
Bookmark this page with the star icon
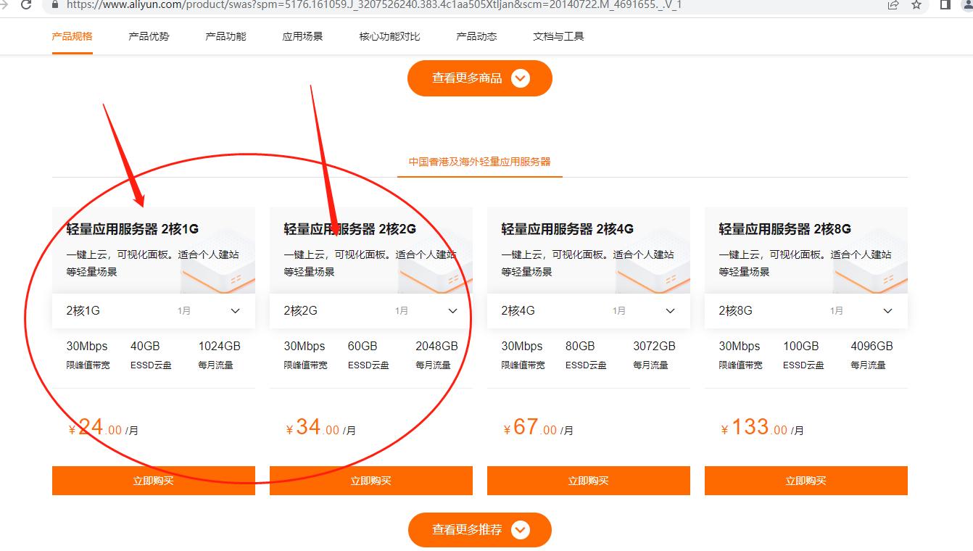point(917,5)
